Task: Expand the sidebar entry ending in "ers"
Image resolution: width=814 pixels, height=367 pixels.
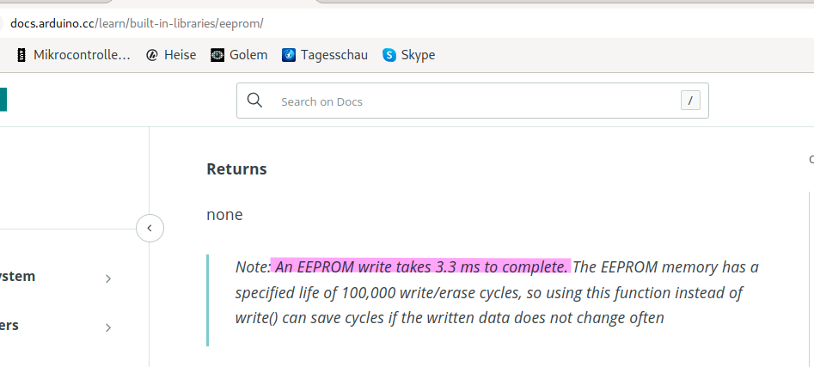Action: tap(108, 327)
